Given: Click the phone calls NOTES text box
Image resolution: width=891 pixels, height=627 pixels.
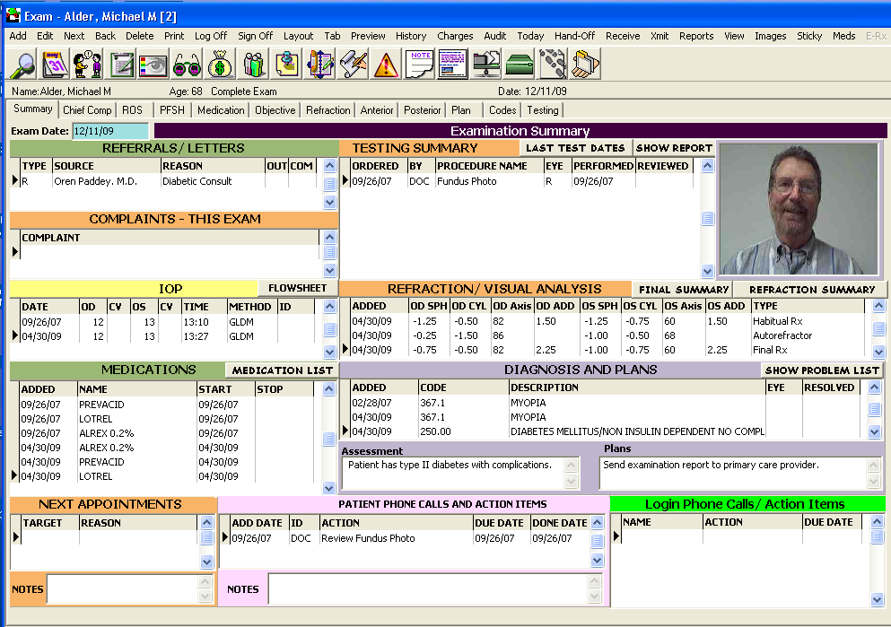Looking at the screenshot, I should click(427, 589).
